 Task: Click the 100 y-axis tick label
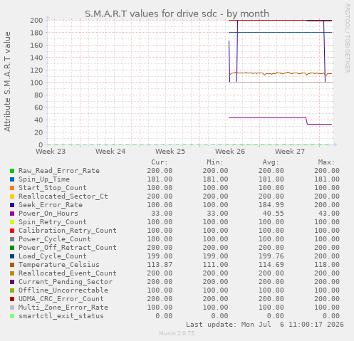click(36, 83)
